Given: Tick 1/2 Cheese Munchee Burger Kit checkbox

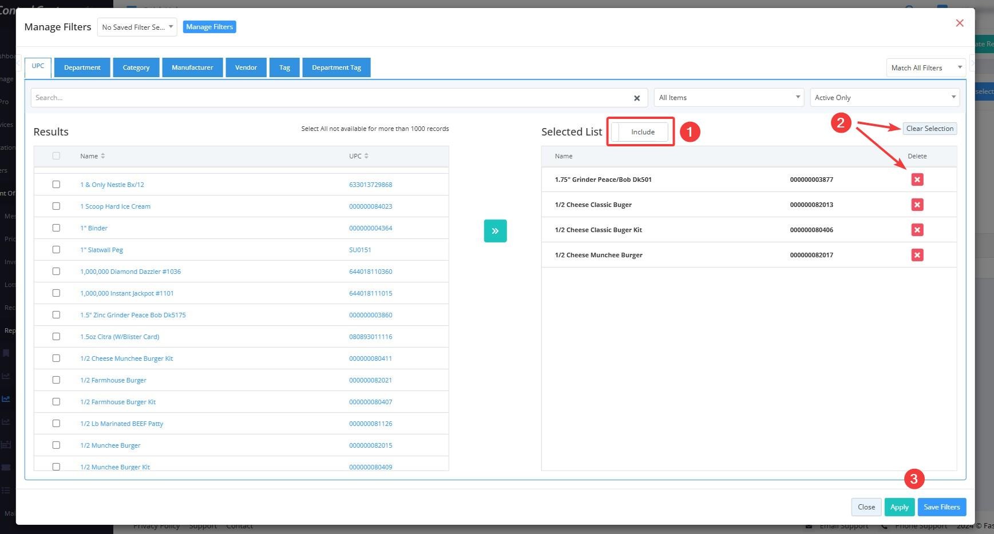Looking at the screenshot, I should pos(56,358).
